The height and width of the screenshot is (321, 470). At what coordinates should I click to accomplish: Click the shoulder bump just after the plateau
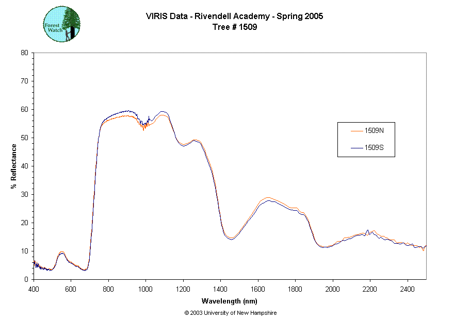196,140
